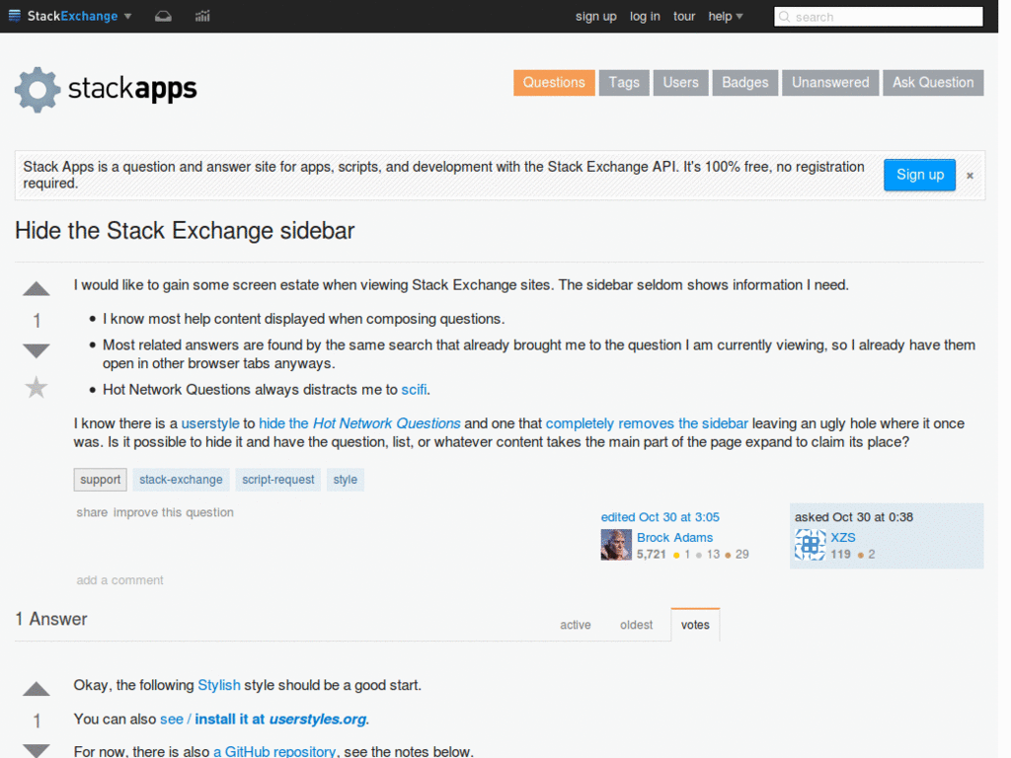Select the Tags tab
This screenshot has height=758, width=1011.
(x=624, y=83)
